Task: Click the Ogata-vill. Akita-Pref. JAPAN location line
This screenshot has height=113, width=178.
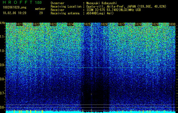Action: click(x=126, y=6)
